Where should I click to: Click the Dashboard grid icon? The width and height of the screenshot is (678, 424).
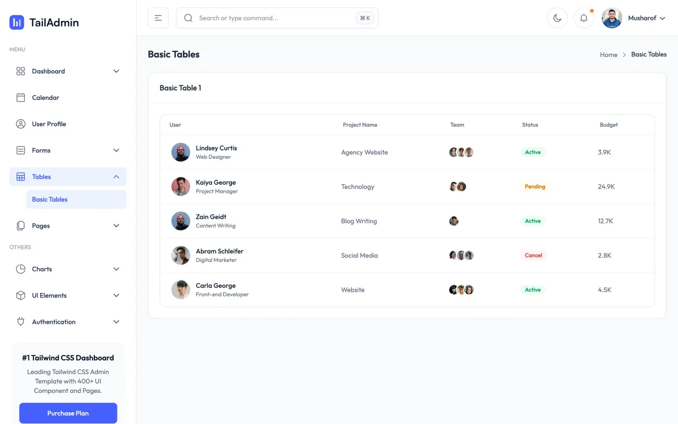(x=21, y=71)
